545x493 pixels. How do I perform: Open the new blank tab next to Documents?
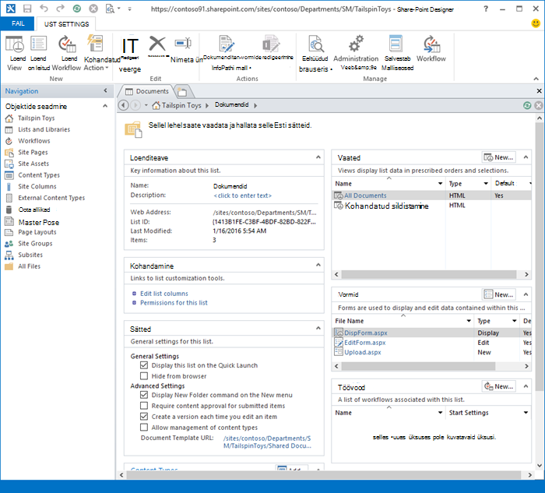[182, 92]
